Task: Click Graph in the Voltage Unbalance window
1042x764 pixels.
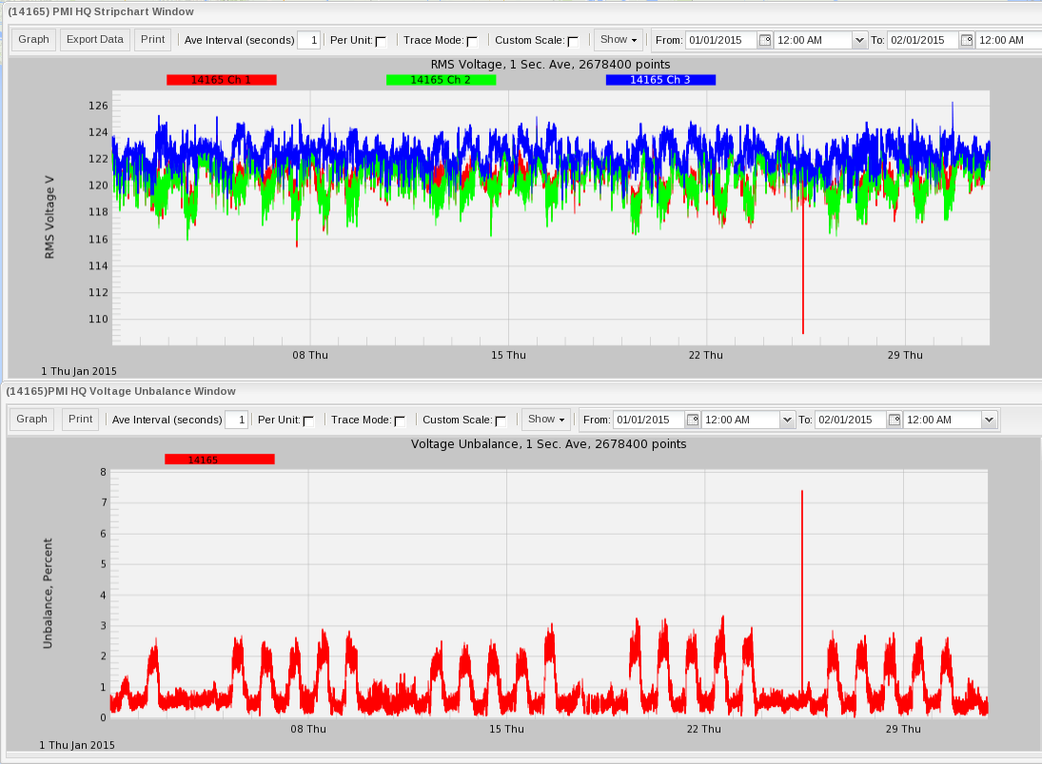Action: (31, 420)
